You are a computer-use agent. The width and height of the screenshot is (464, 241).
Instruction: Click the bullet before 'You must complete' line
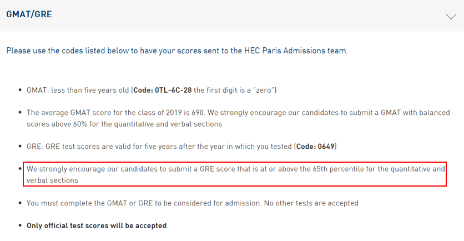[x=20, y=203]
